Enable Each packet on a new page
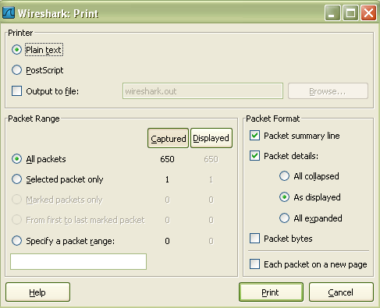380x308 pixels. (x=254, y=264)
